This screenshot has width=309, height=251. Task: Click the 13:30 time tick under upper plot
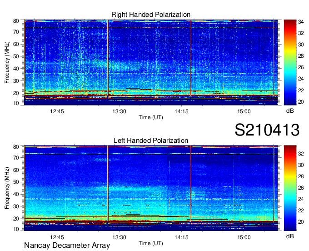(119, 111)
